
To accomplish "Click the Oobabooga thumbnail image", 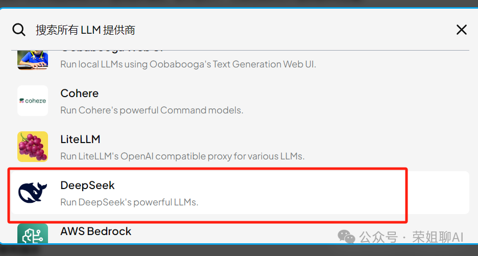I will click(x=33, y=60).
